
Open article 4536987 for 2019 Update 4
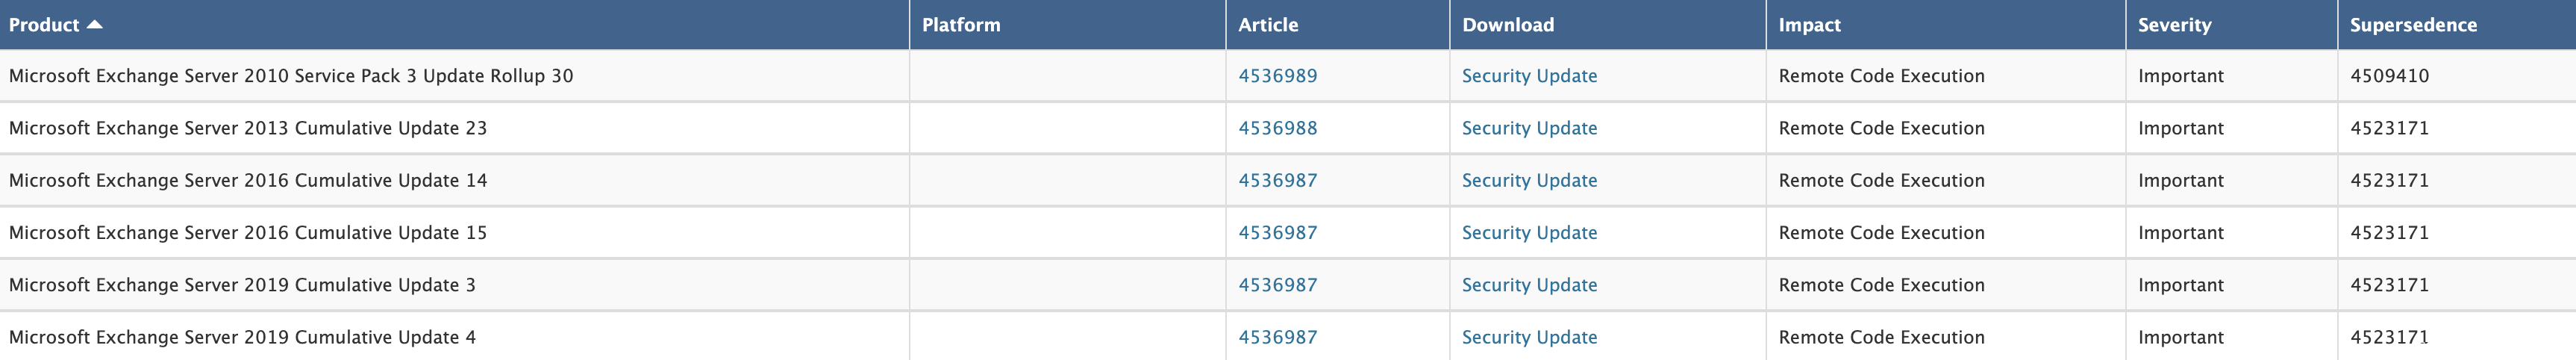[1278, 337]
